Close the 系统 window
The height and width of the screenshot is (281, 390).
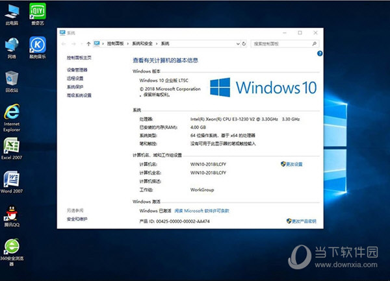pyautogui.click(x=315, y=32)
